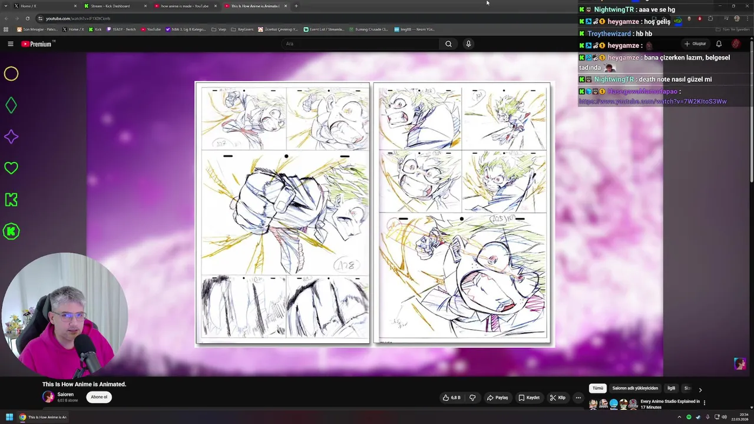This screenshot has height=424, width=754.
Task: Switch to how anime is made tab
Action: tap(185, 6)
